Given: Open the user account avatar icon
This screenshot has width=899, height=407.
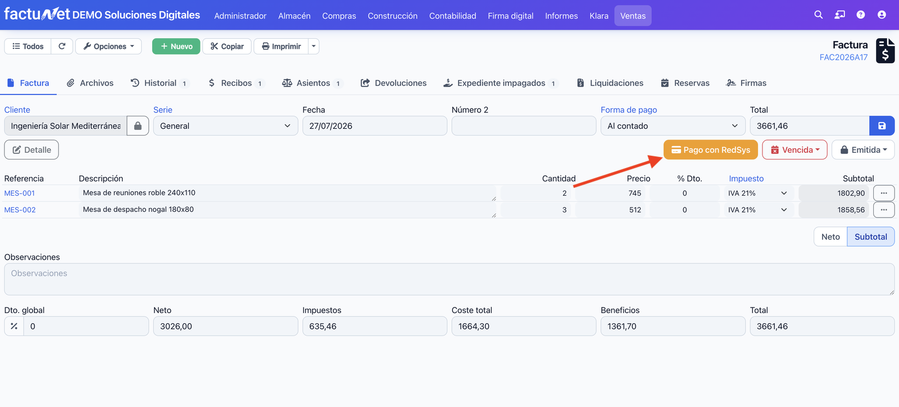Looking at the screenshot, I should [882, 15].
